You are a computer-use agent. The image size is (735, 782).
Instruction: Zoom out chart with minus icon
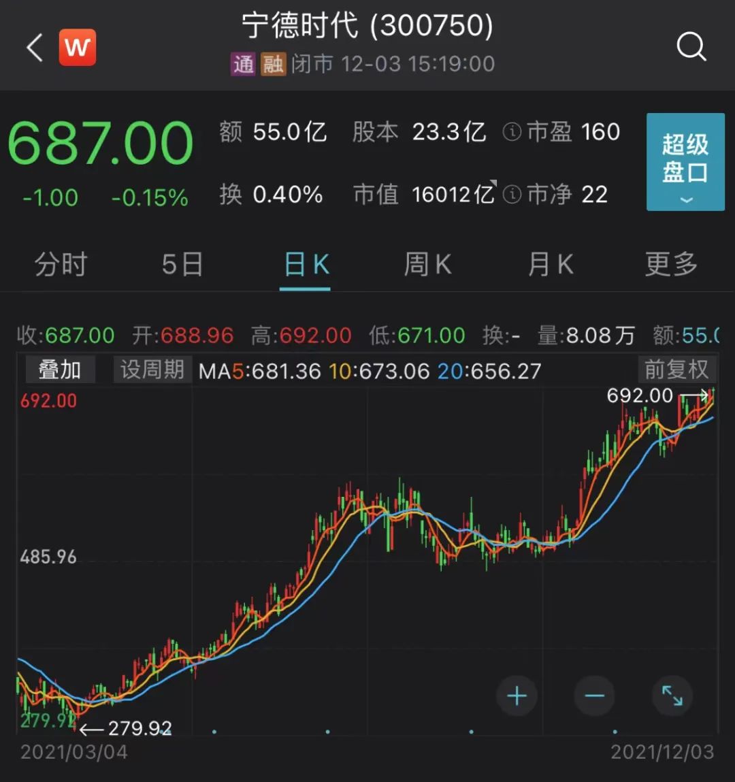pyautogui.click(x=594, y=696)
